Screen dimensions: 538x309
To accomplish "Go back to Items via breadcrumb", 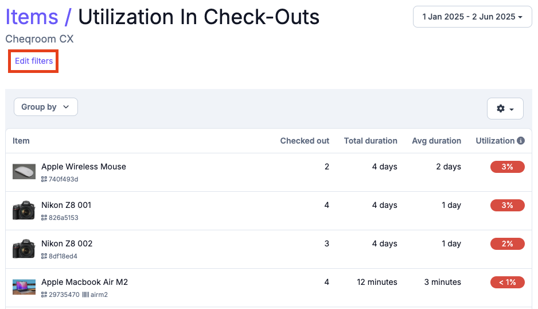I will coord(32,17).
